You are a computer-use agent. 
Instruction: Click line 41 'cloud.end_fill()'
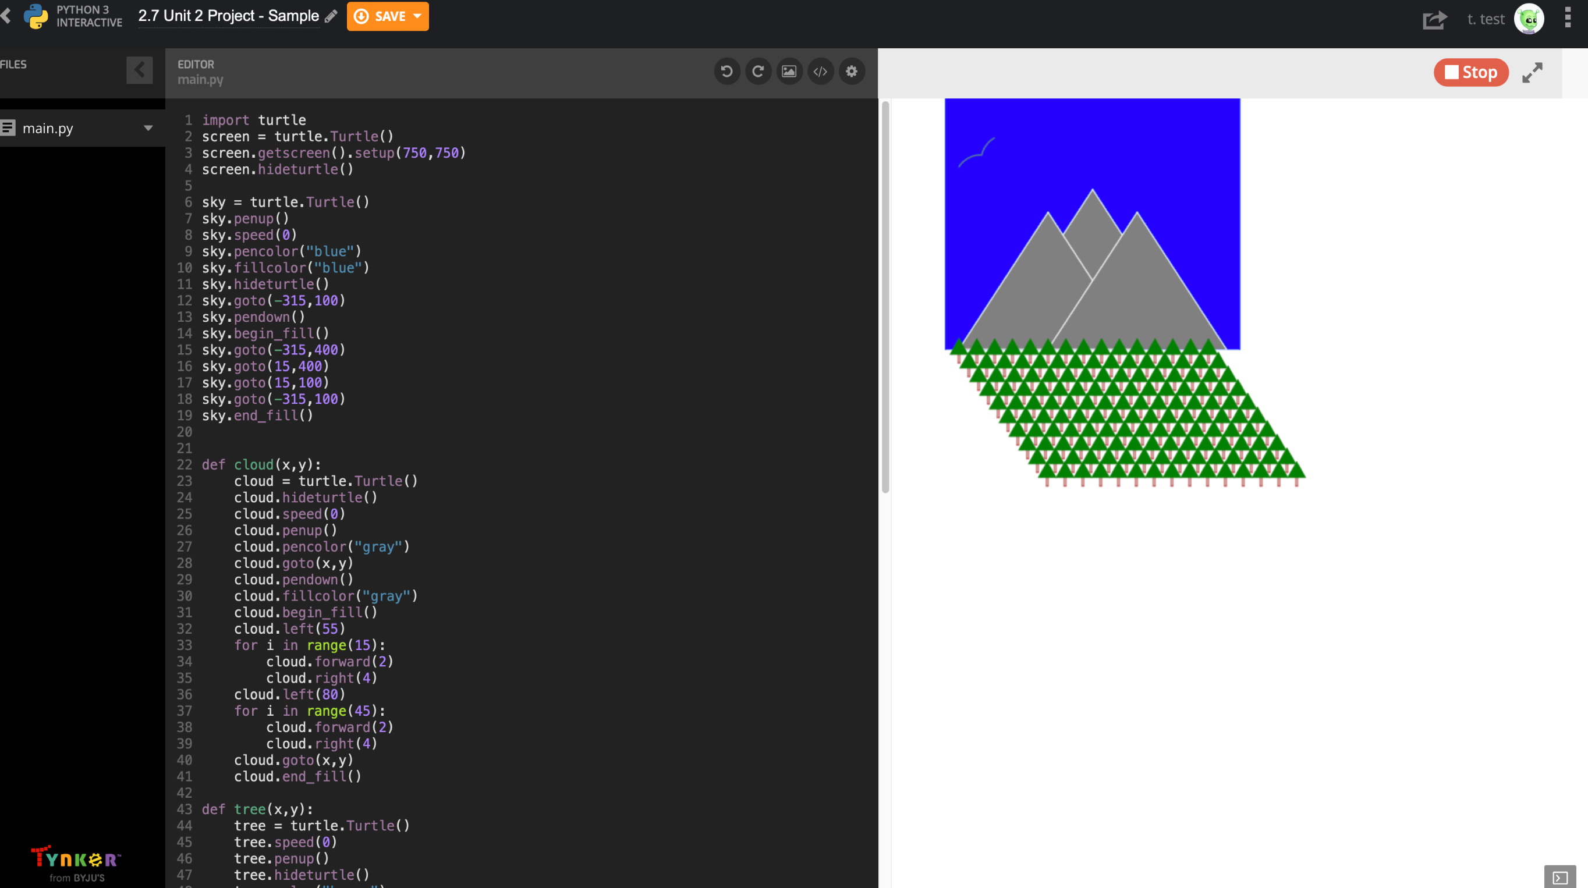298,776
